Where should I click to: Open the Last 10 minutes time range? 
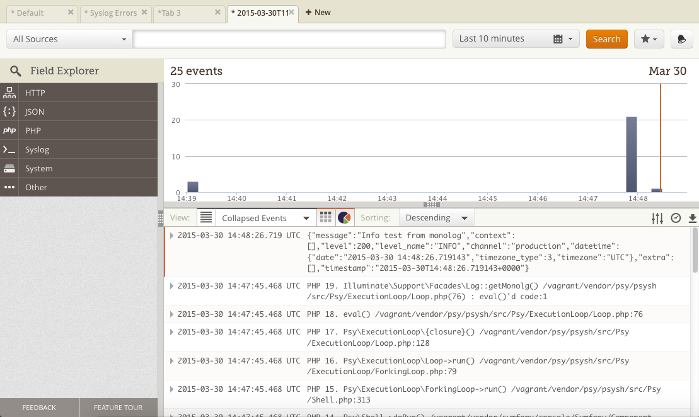(x=515, y=39)
